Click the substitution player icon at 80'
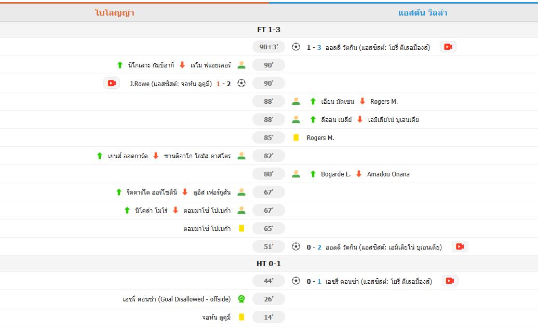The image size is (538, 331). click(296, 174)
